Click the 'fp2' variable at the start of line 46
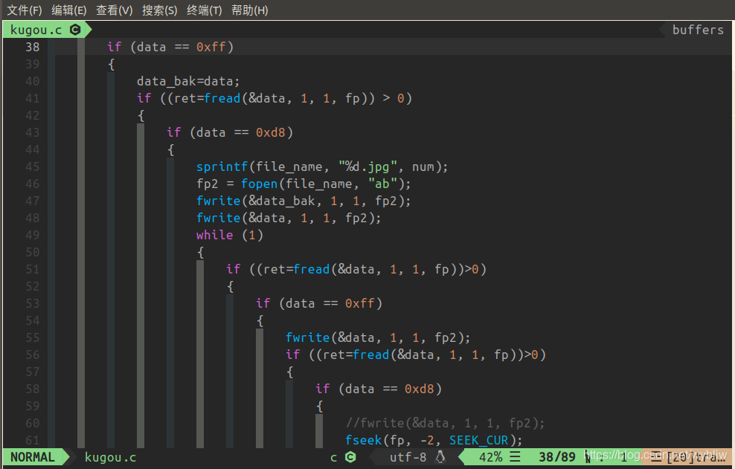The image size is (735, 469). point(208,184)
